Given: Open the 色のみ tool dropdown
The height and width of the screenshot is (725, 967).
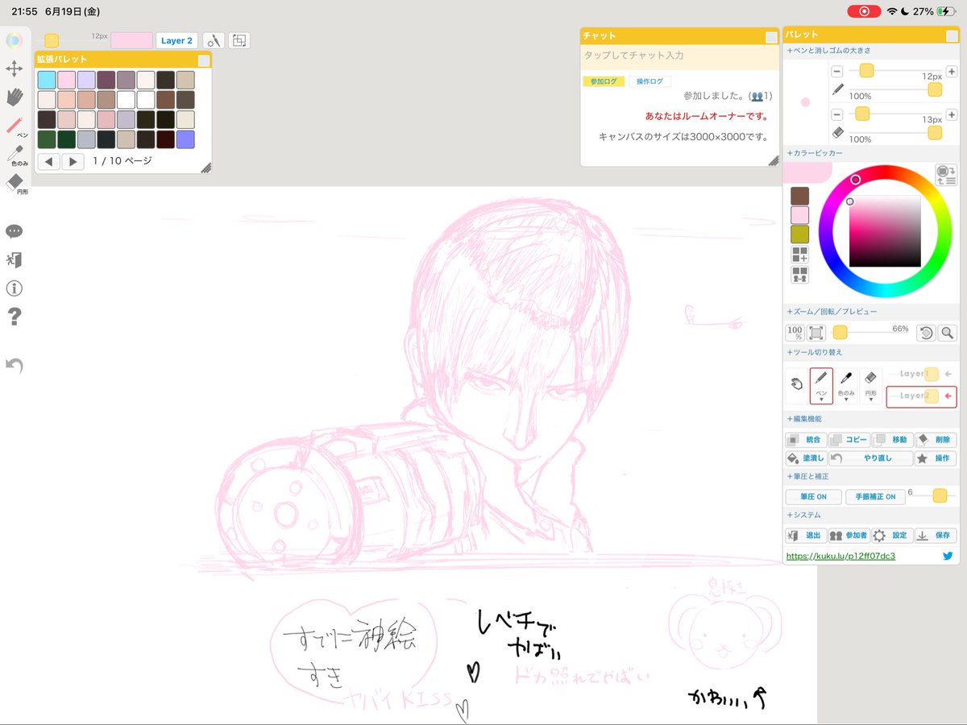Looking at the screenshot, I should pyautogui.click(x=845, y=386).
